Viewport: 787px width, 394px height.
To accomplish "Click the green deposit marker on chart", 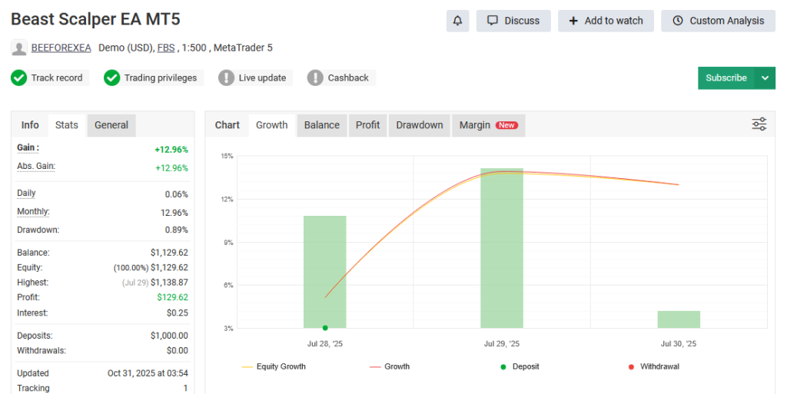I will tap(325, 328).
